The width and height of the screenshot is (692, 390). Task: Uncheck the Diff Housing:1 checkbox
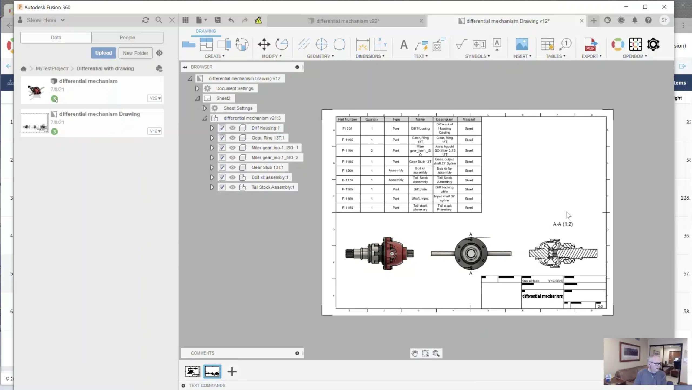click(x=222, y=128)
